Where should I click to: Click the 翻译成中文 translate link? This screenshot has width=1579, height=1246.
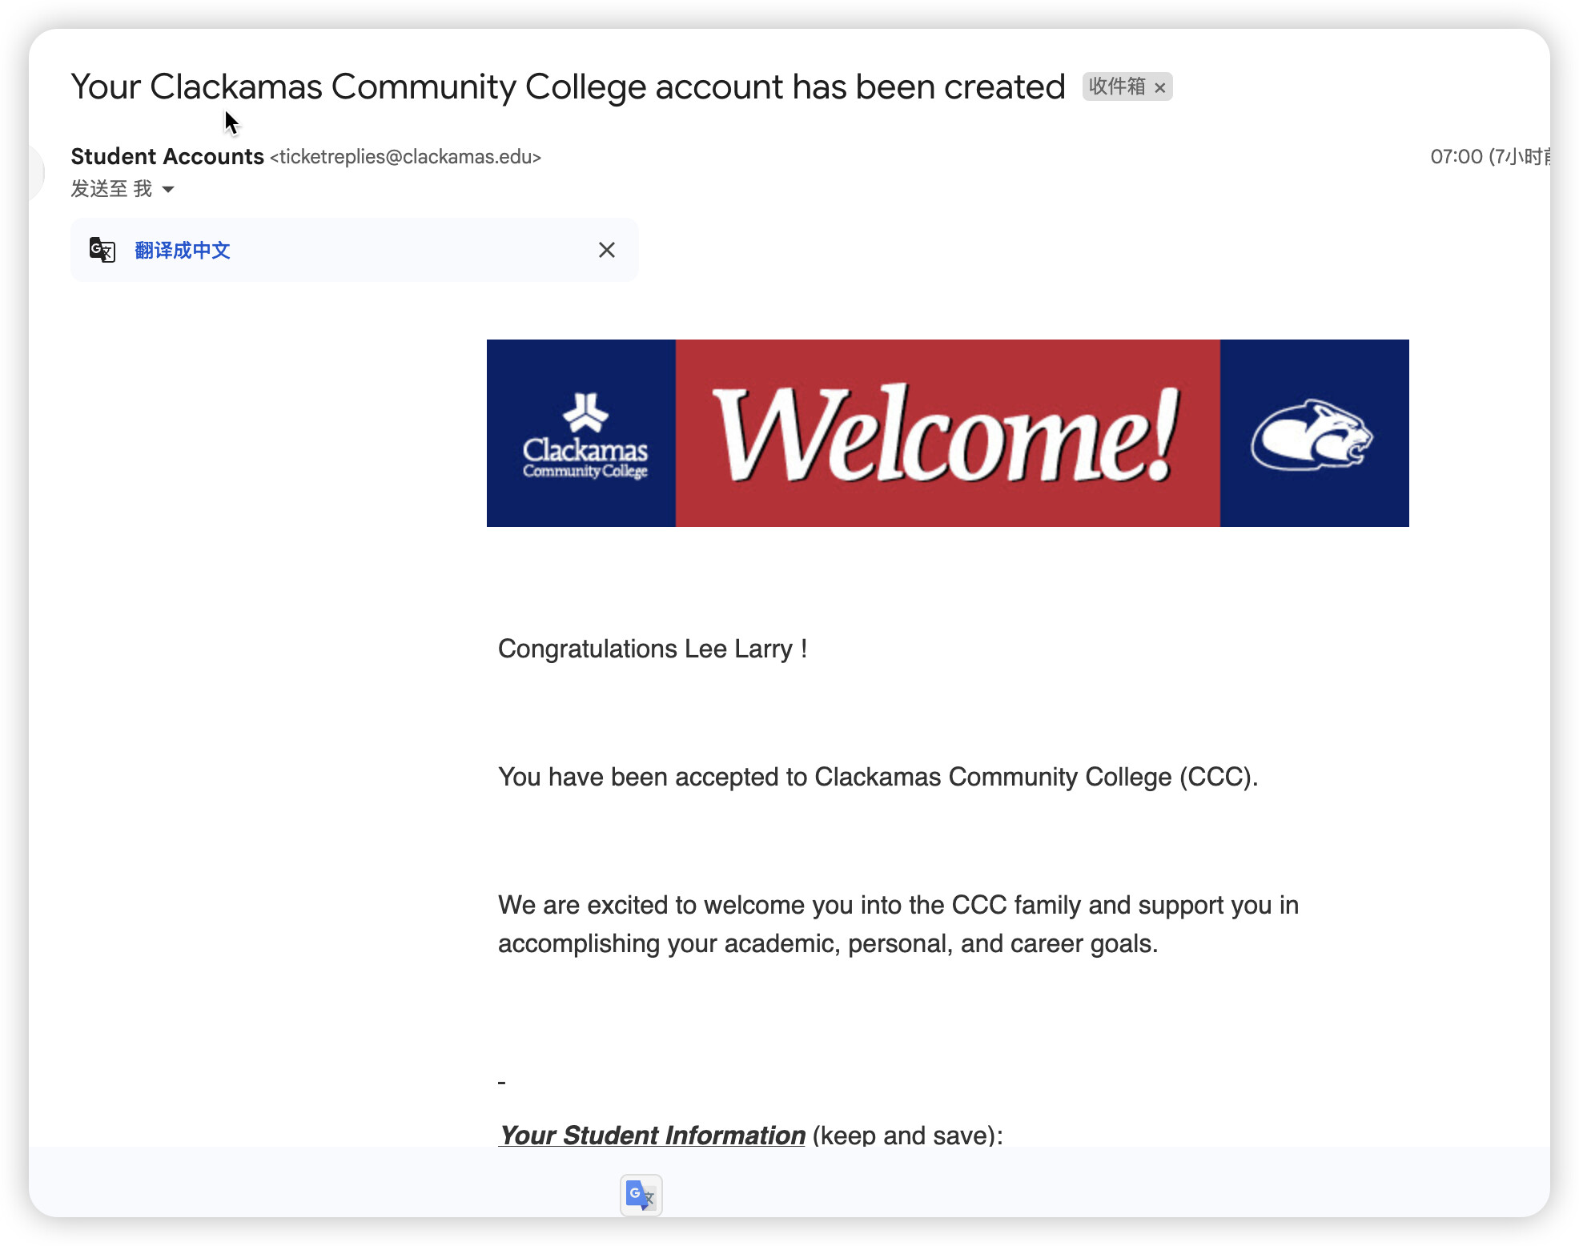point(182,250)
